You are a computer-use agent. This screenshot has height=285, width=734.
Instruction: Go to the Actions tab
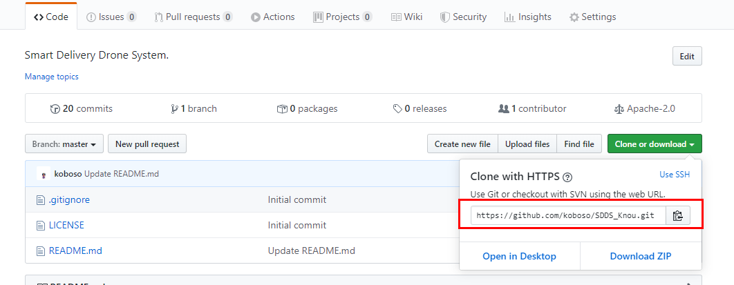tap(272, 17)
